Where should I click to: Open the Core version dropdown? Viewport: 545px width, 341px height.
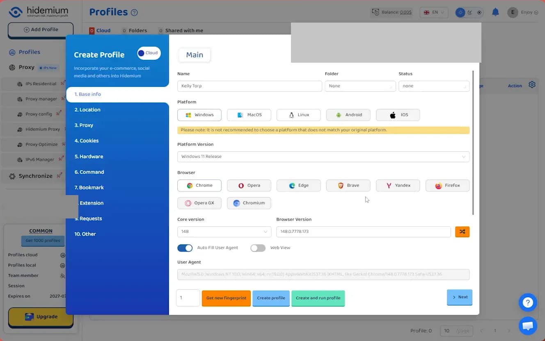tap(224, 232)
